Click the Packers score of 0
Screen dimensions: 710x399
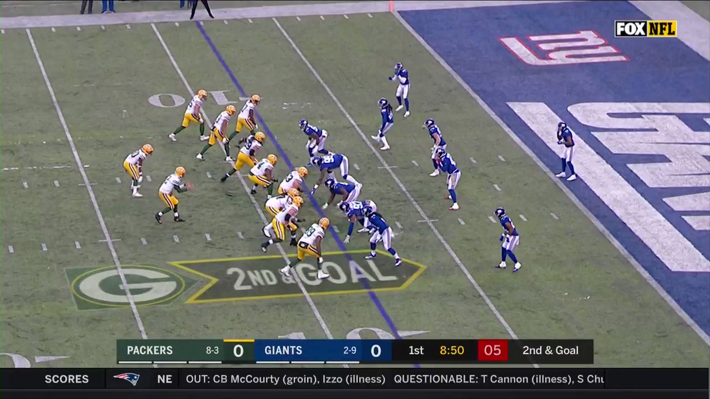click(238, 351)
